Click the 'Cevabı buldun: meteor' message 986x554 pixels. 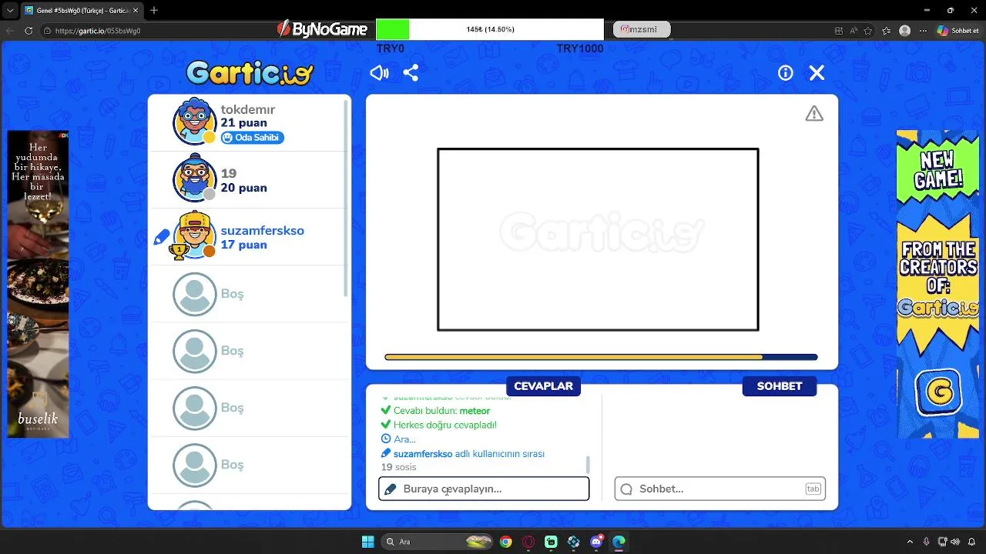441,411
